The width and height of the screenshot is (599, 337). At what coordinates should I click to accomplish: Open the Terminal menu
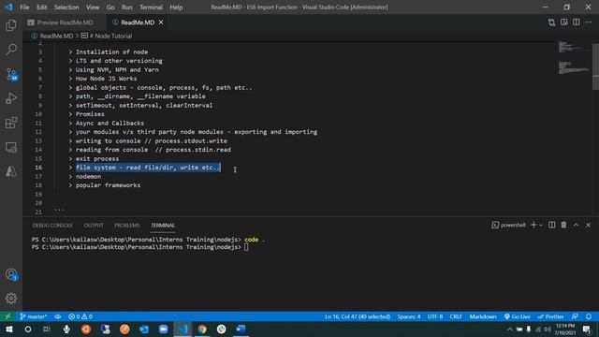pos(151,7)
